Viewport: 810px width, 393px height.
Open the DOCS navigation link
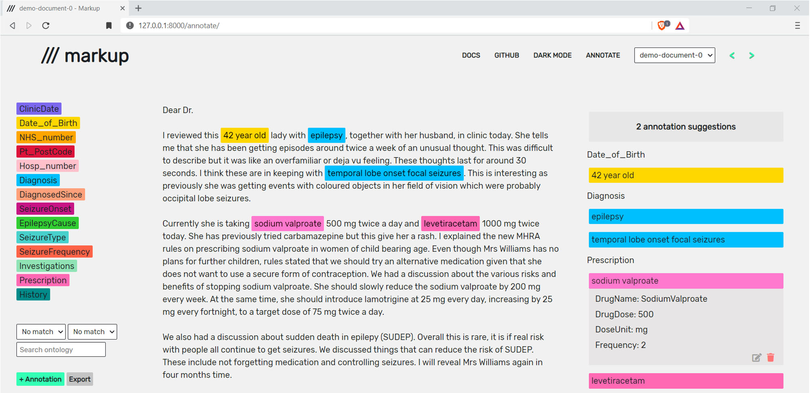[471, 56]
